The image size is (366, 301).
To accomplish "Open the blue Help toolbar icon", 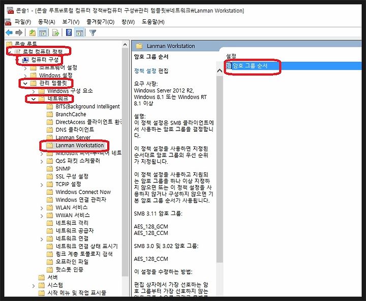I will [x=69, y=33].
